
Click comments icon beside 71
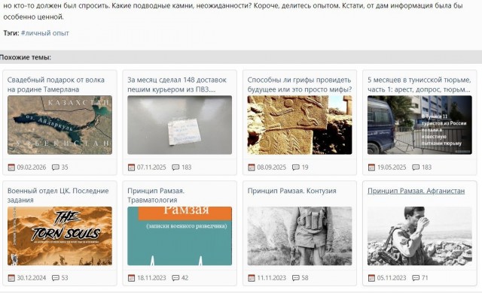[416, 278]
